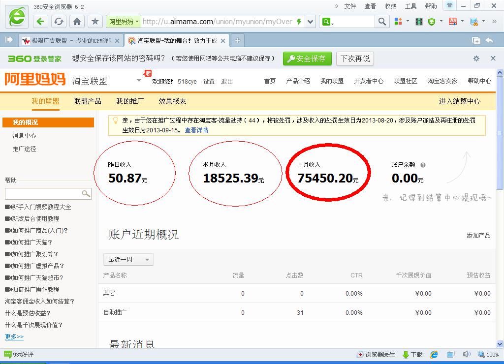Viewport: 504px width, 364px height.
Task: Toggle the IE engine mode icon in status bar
Action: (434, 355)
